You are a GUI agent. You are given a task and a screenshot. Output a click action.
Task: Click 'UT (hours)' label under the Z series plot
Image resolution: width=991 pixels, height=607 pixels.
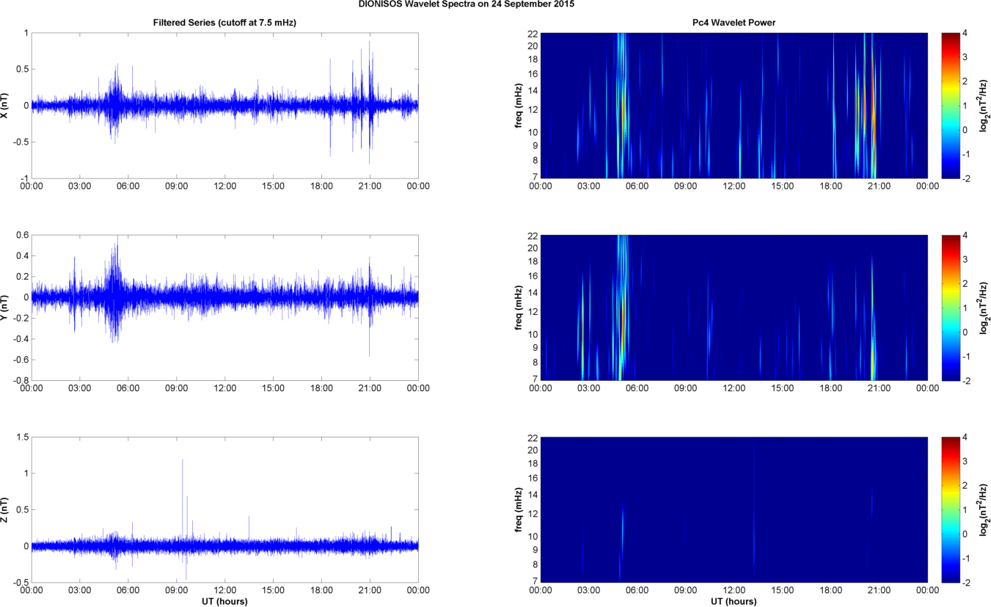click(x=224, y=601)
